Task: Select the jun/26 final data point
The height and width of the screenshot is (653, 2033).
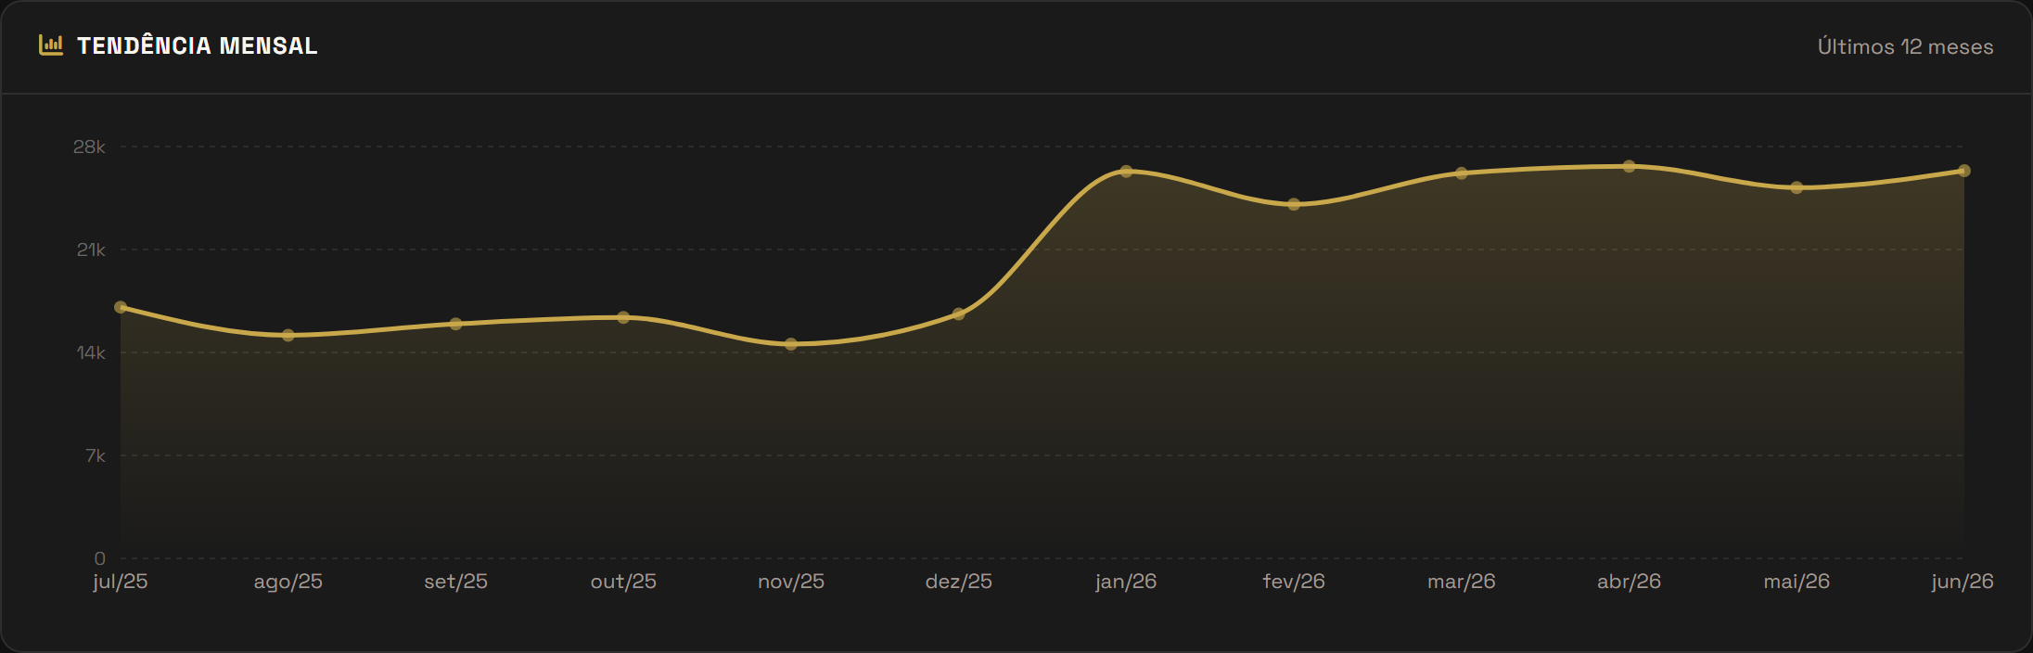Action: pyautogui.click(x=1964, y=171)
